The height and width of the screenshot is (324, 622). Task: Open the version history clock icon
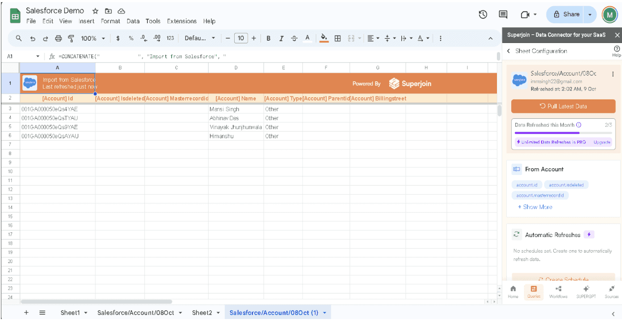point(483,14)
